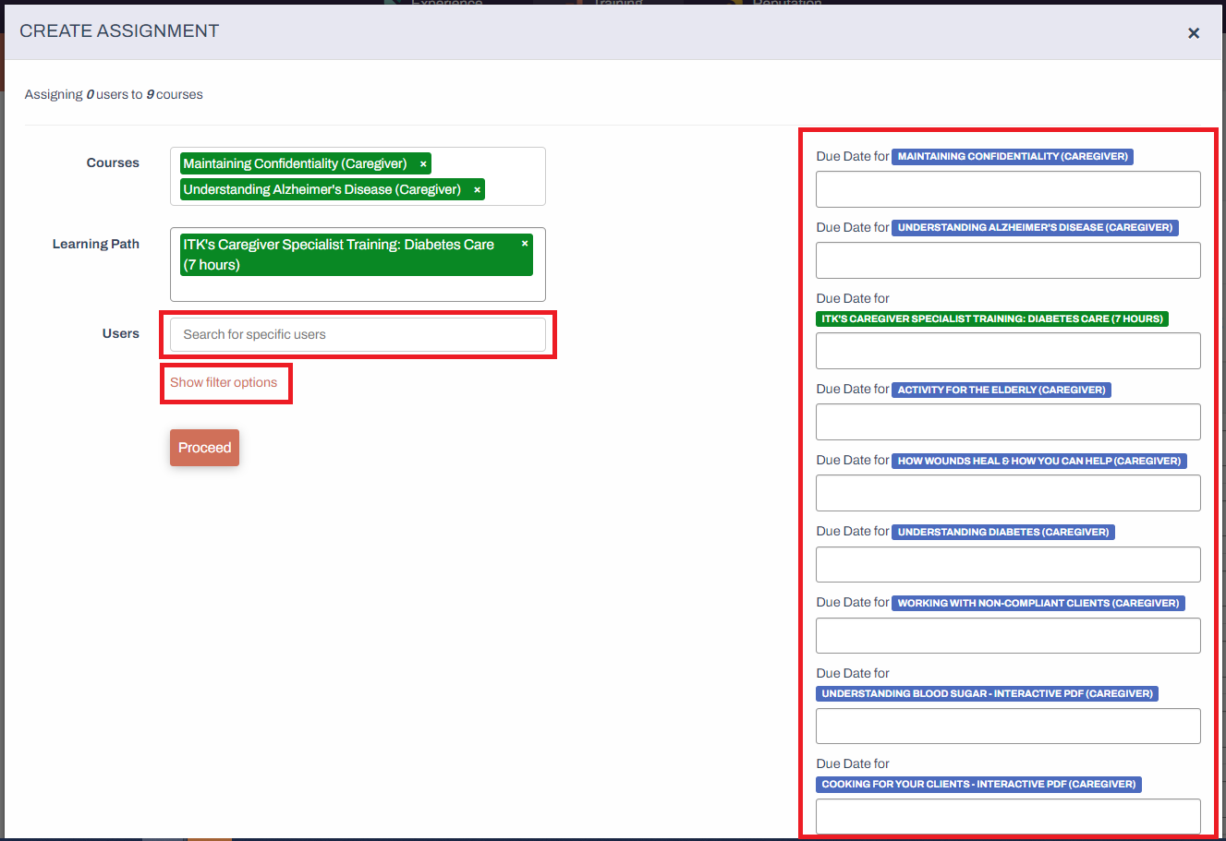Set due date for Working with Non-Compliant Clients

(1007, 635)
